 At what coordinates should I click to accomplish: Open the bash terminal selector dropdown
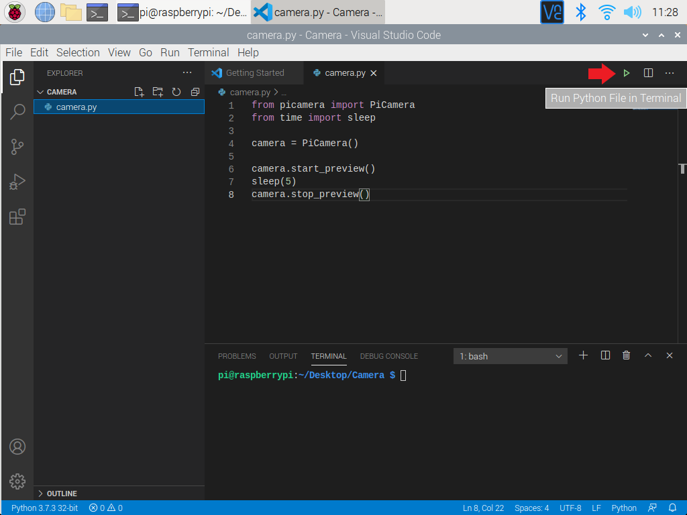(511, 356)
